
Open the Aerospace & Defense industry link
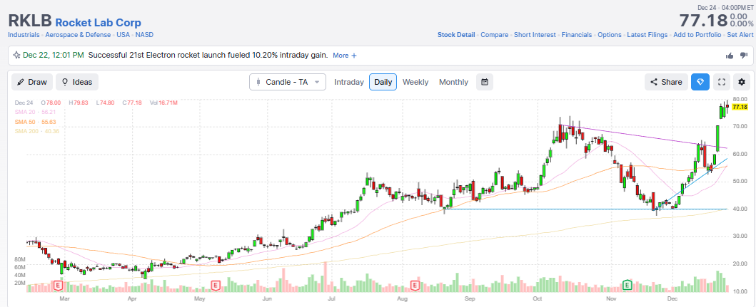[78, 35]
